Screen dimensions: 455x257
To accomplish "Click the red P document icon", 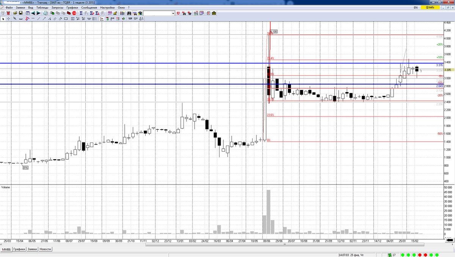I will point(209,13).
